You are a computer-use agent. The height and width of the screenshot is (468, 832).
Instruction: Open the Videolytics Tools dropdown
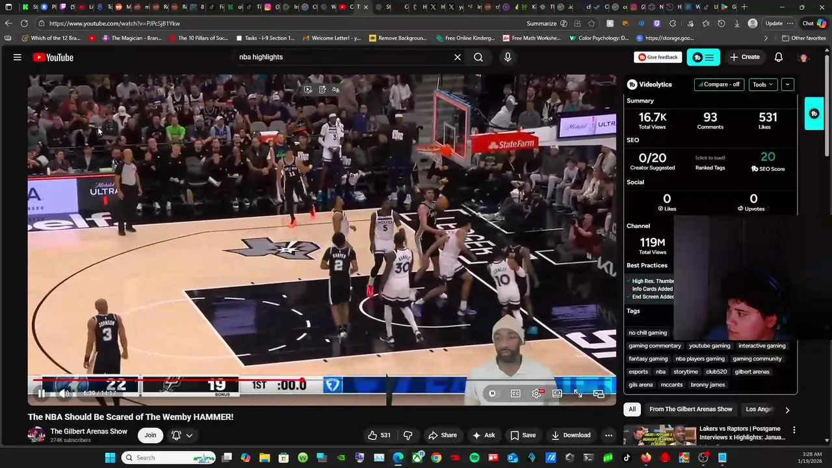coord(762,84)
